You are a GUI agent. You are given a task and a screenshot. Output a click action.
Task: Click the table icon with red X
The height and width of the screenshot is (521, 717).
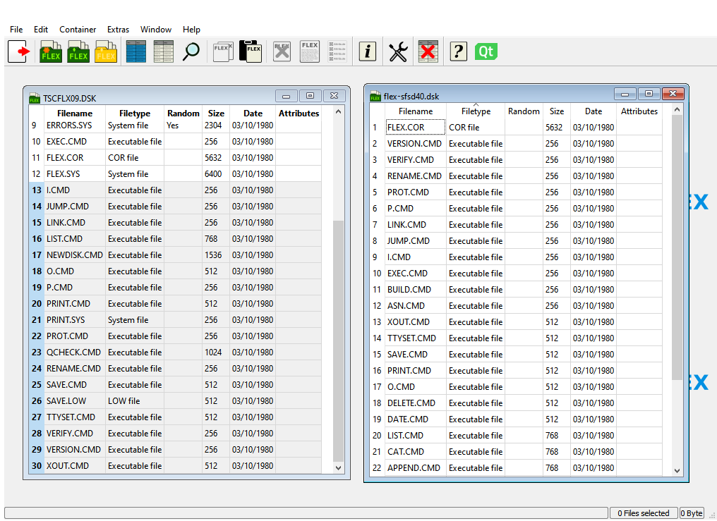point(428,51)
